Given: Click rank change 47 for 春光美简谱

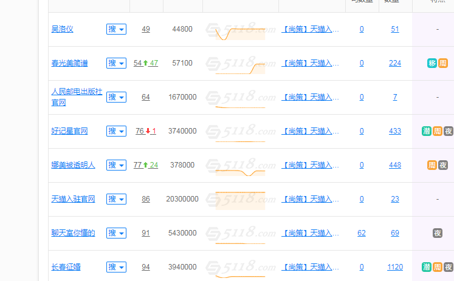Looking at the screenshot, I should pos(154,63).
